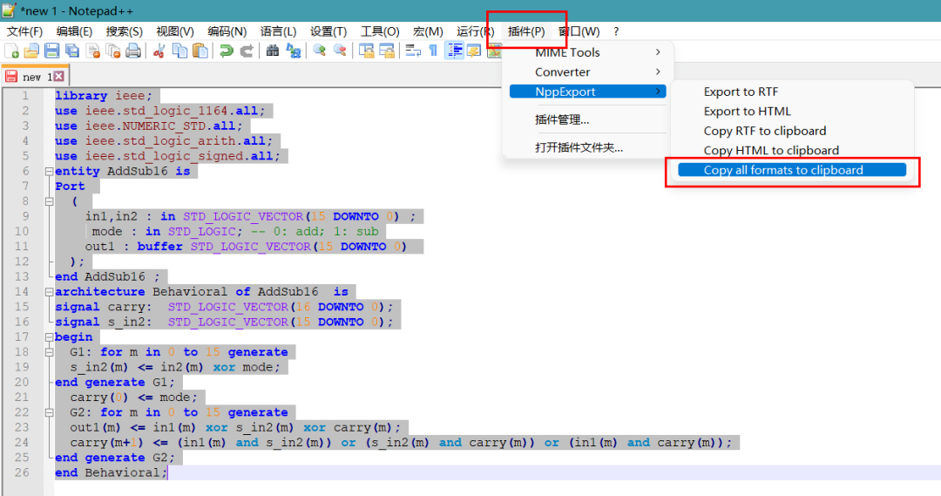Screen dimensions: 941x496
Task: Click 'buffer' keyword on line 11
Action: [159, 246]
